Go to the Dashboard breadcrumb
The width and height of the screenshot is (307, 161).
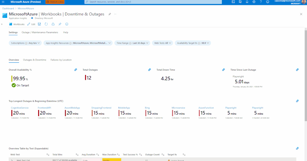[8, 8]
